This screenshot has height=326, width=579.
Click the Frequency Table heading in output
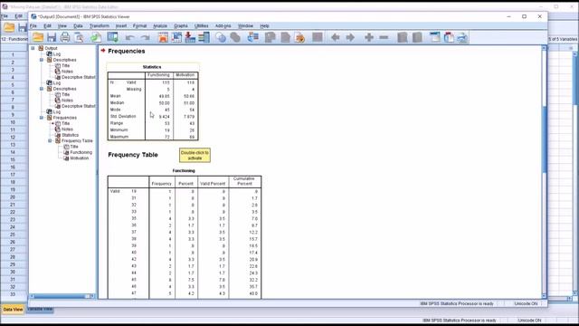133,155
